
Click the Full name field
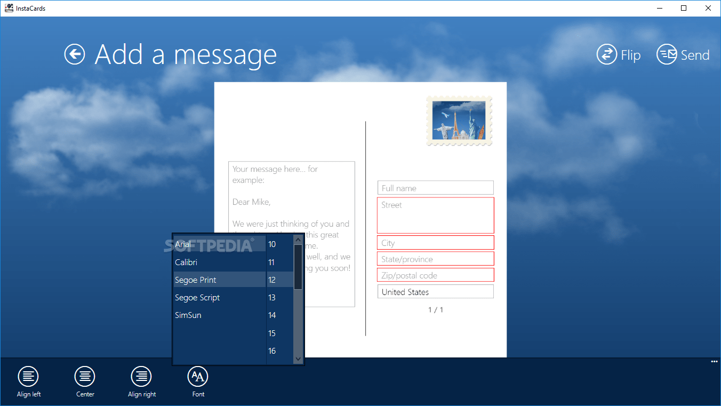pos(435,188)
